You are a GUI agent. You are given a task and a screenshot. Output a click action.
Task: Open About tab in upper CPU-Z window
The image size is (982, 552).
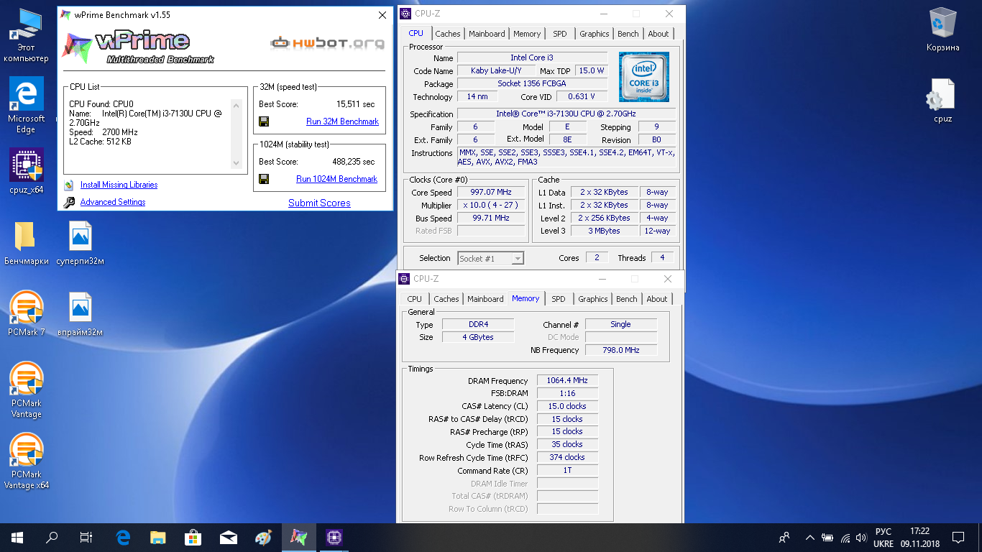659,34
